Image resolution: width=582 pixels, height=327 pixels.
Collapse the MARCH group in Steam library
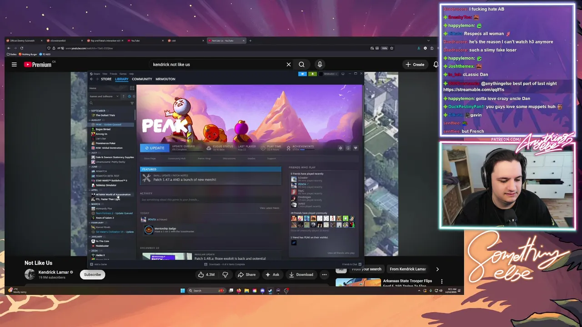tap(90, 204)
